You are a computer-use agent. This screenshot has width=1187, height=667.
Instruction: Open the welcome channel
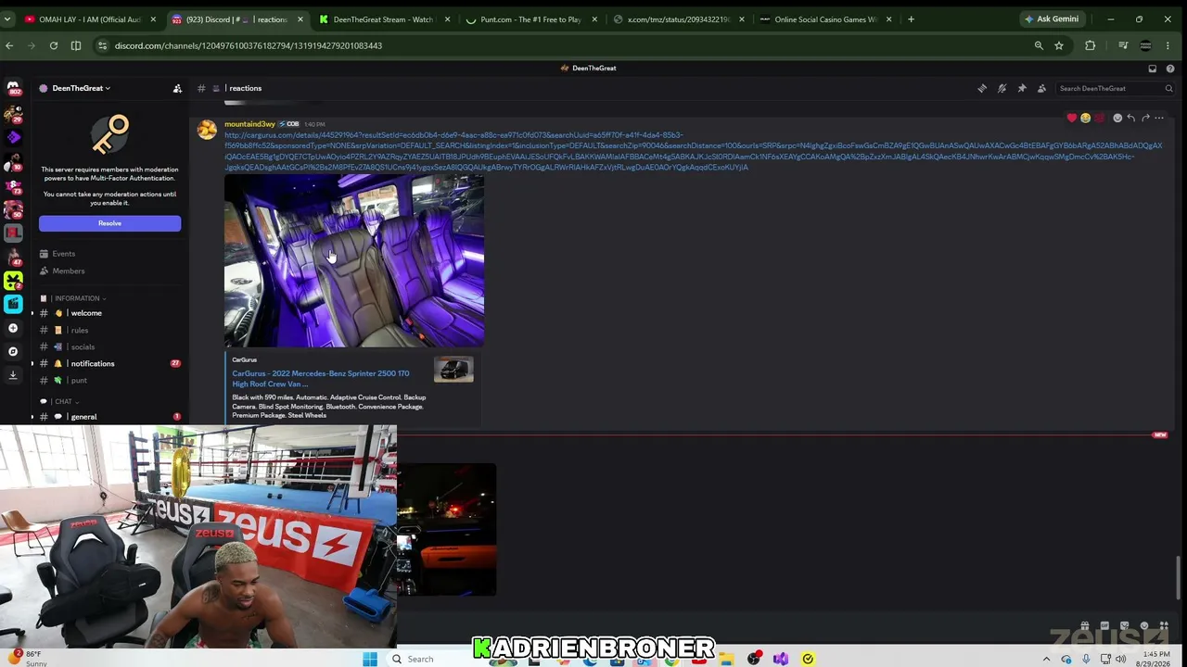(x=109, y=313)
